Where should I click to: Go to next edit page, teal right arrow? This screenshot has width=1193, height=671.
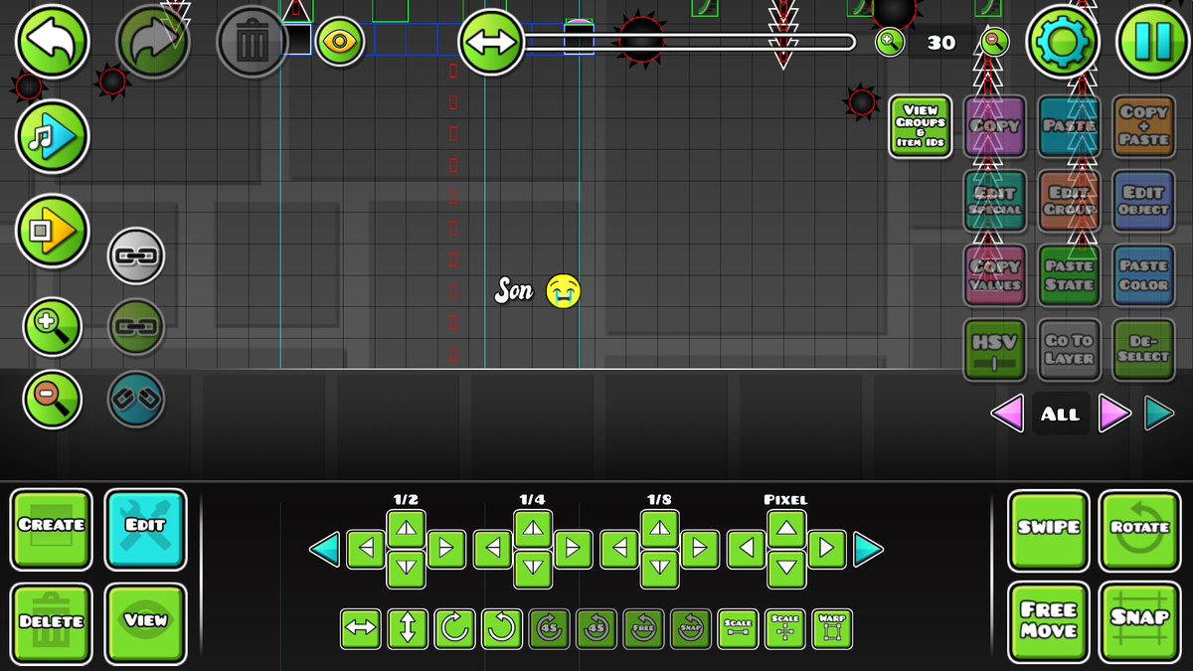pyautogui.click(x=868, y=549)
